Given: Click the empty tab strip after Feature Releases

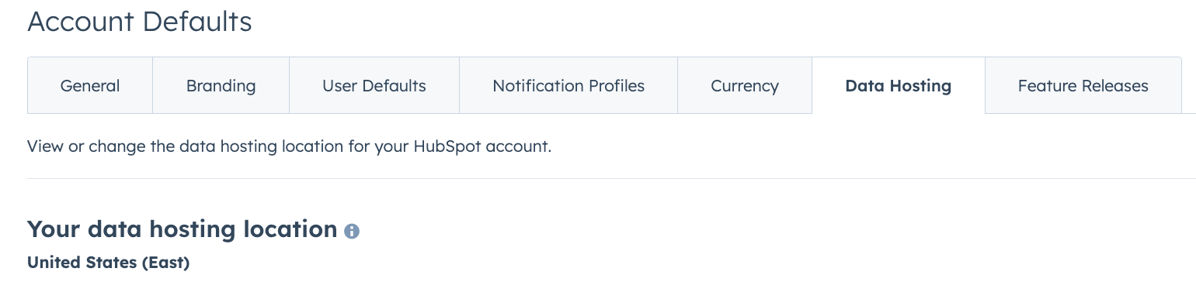Looking at the screenshot, I should [1189, 85].
